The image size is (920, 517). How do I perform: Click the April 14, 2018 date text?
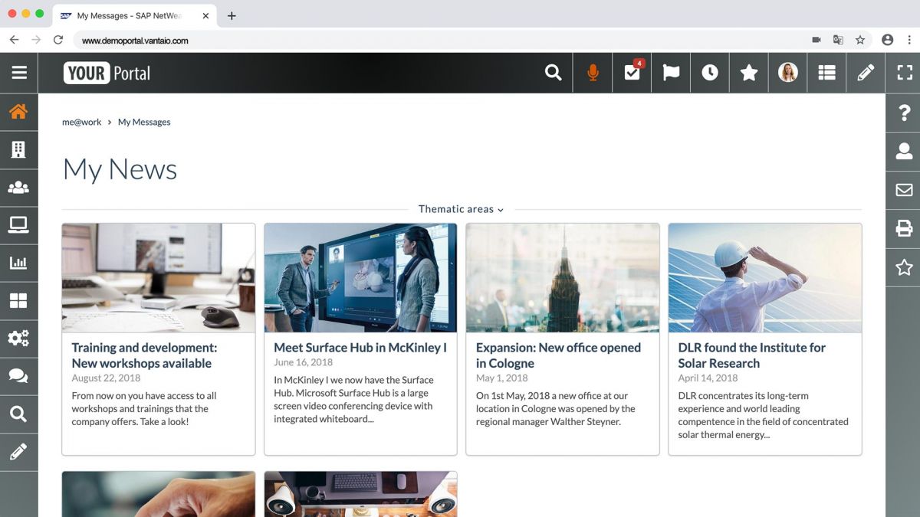point(708,378)
